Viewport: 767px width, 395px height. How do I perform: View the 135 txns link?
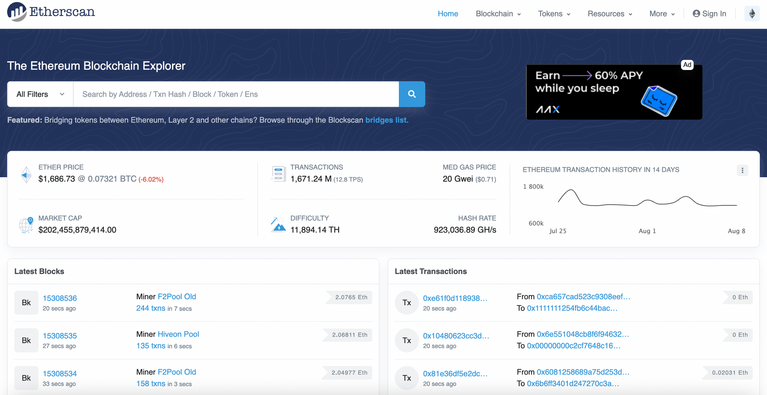tap(151, 346)
